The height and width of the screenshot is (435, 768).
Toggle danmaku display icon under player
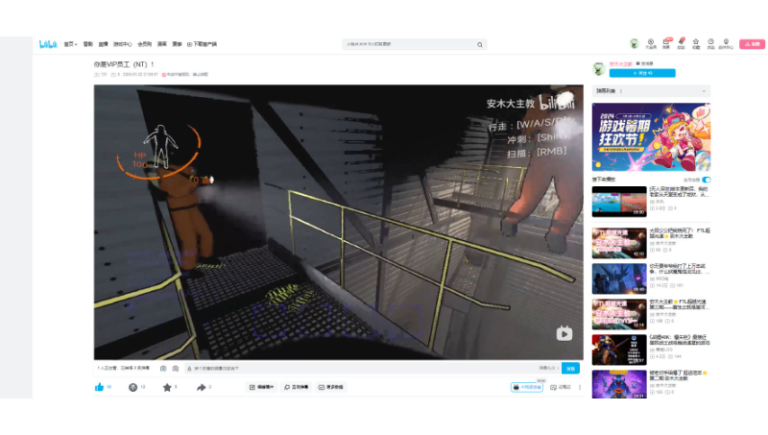click(x=163, y=369)
